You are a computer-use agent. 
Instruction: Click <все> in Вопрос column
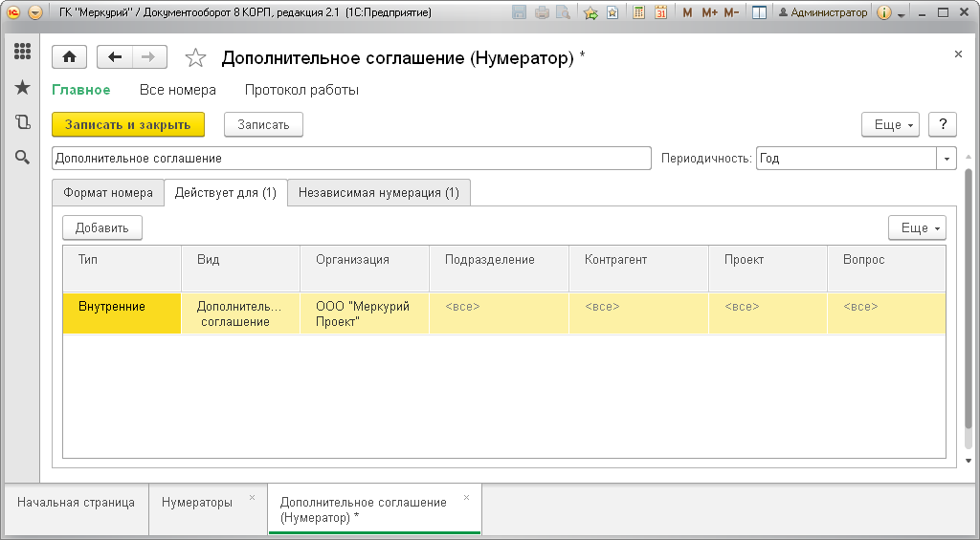click(886, 313)
